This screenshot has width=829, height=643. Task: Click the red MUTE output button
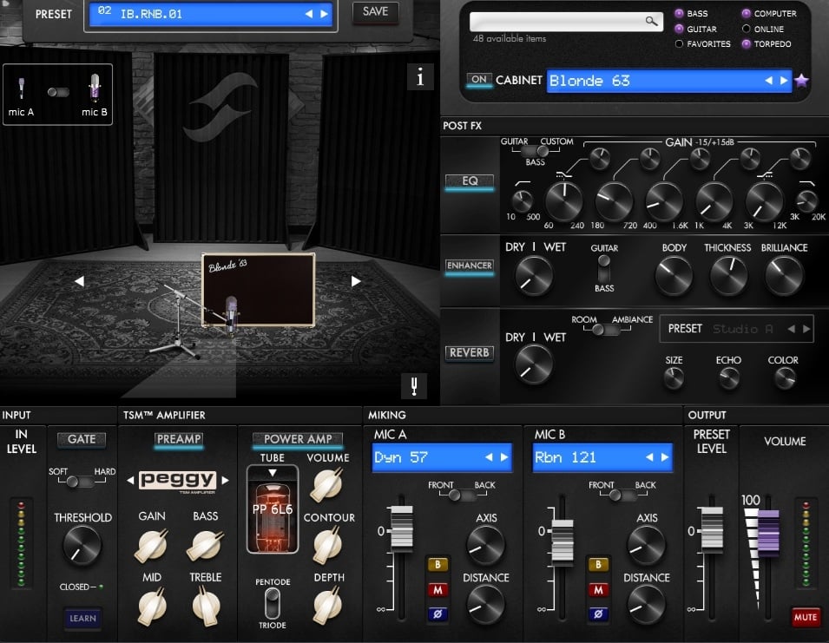[x=806, y=617]
